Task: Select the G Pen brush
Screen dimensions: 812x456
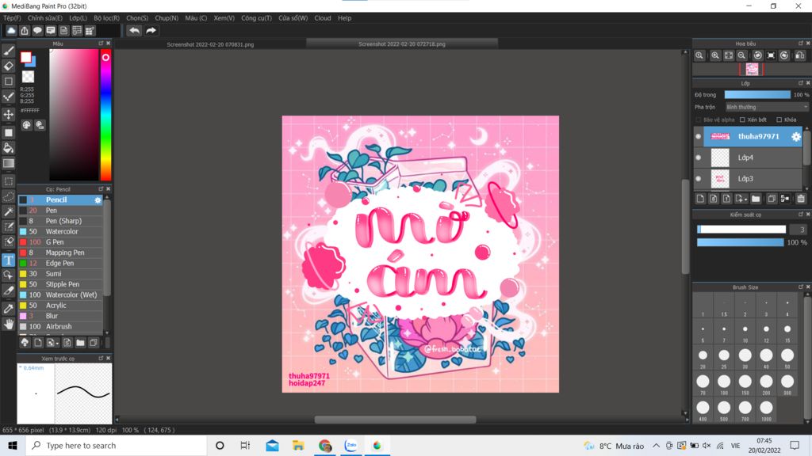Action: click(x=60, y=242)
